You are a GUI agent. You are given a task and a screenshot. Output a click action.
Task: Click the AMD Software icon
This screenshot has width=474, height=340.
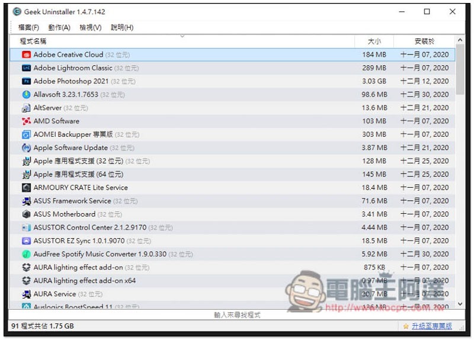26,121
